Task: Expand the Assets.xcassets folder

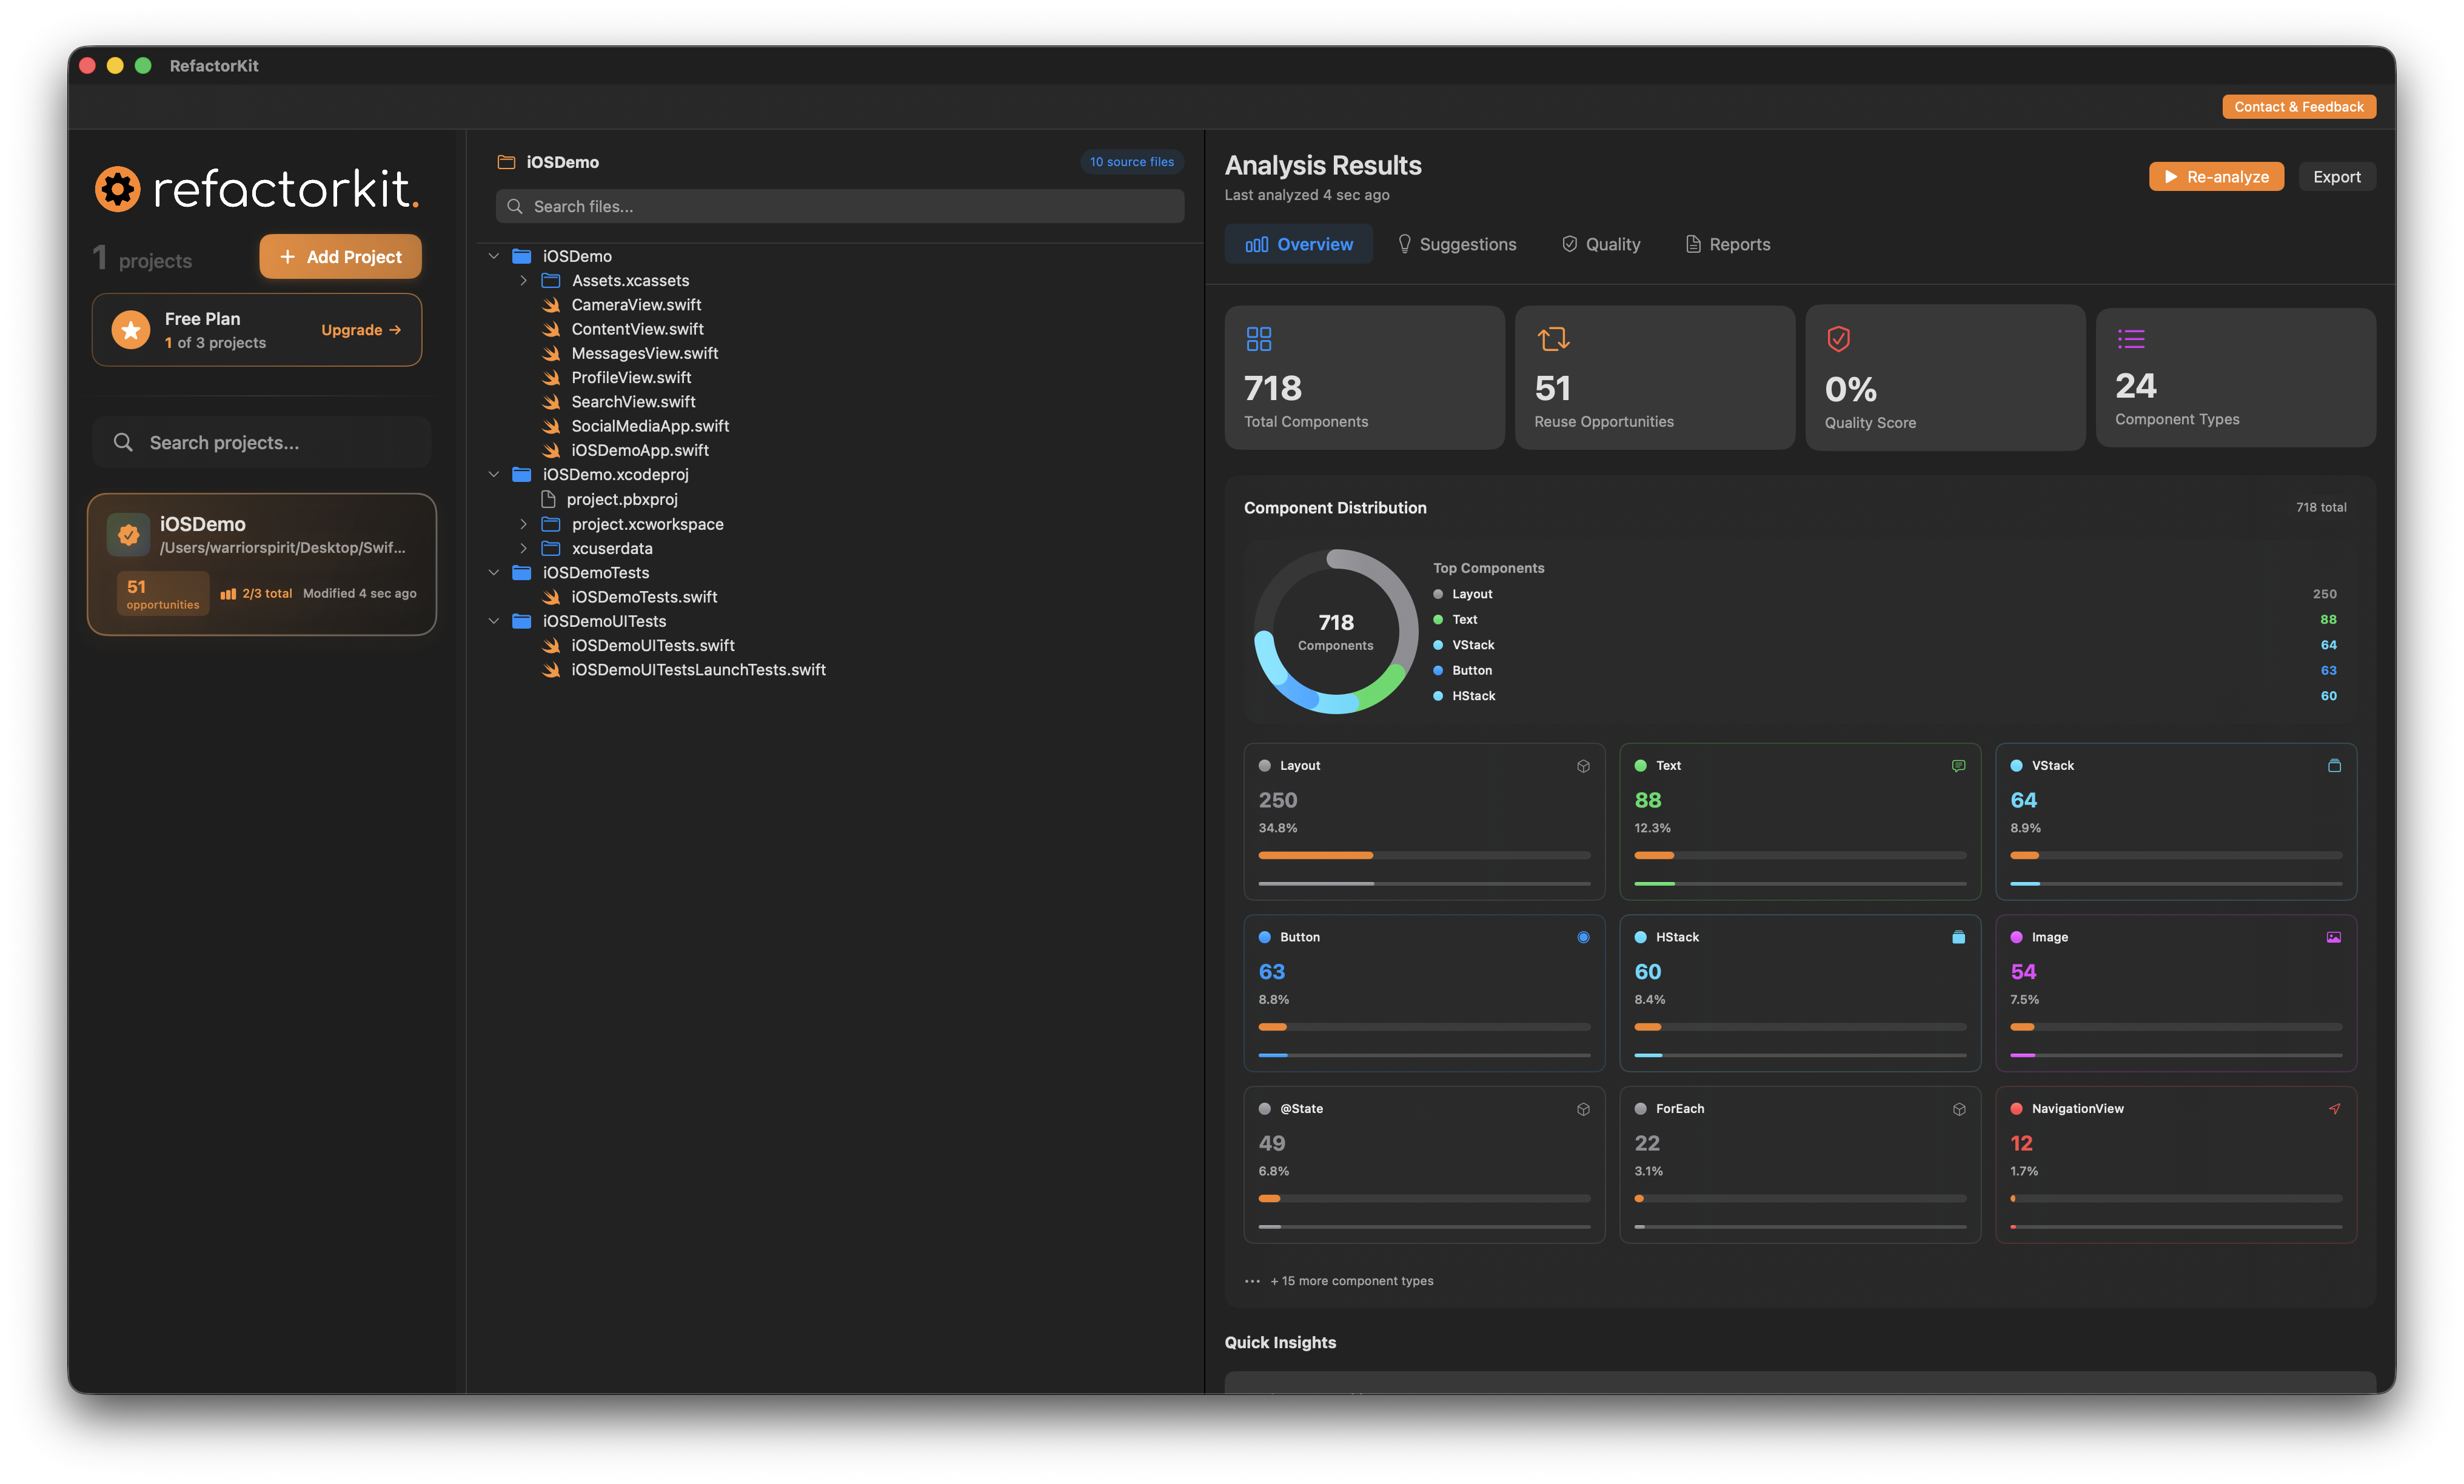Action: point(523,281)
